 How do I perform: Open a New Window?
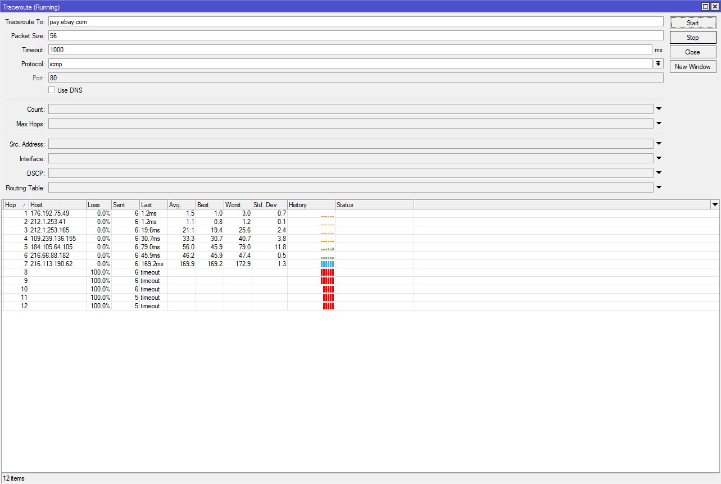pyautogui.click(x=692, y=67)
